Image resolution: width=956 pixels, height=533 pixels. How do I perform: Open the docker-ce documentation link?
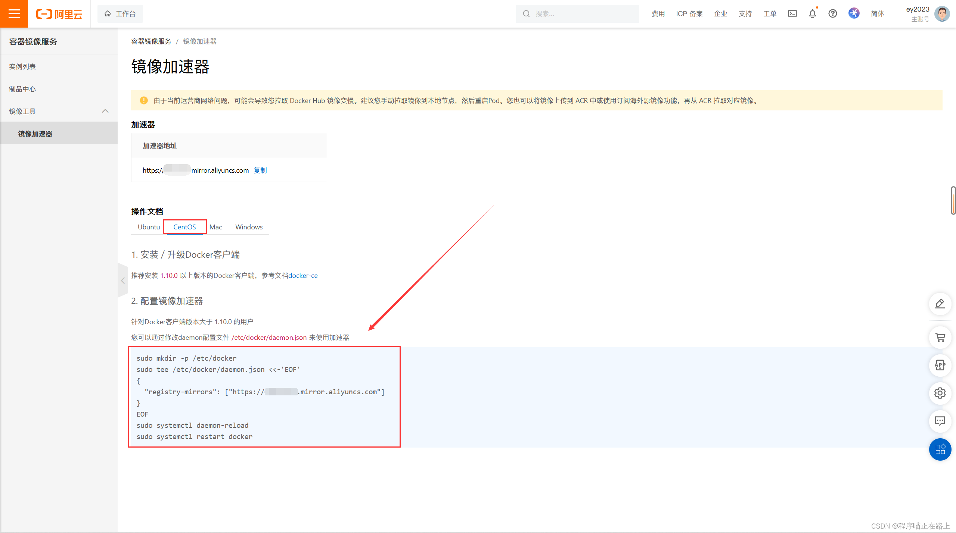click(303, 276)
